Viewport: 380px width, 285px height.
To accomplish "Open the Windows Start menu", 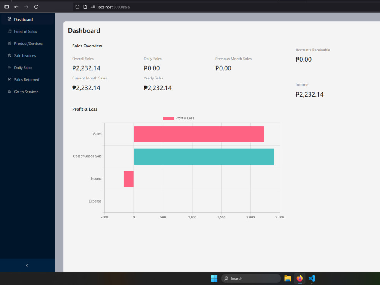I will pos(214,279).
